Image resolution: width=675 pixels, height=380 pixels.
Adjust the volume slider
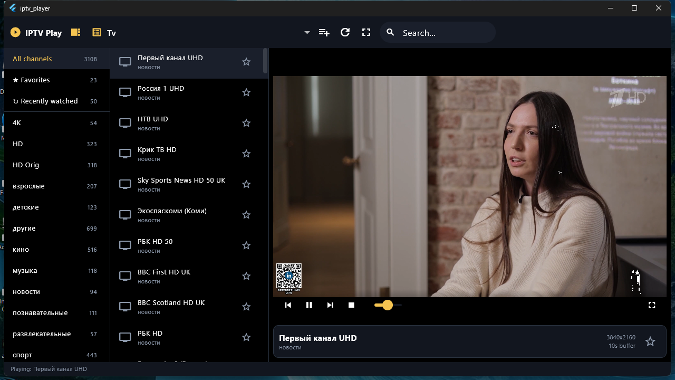coord(388,305)
